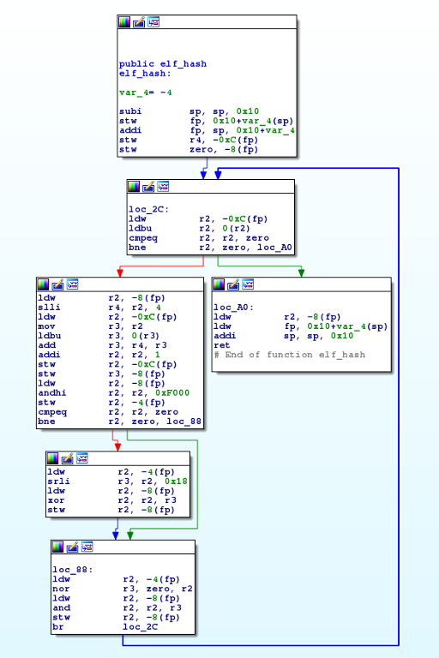Click the loc_2C target of br instruction
Viewport: 439px width, 658px height.
pyautogui.click(x=141, y=626)
